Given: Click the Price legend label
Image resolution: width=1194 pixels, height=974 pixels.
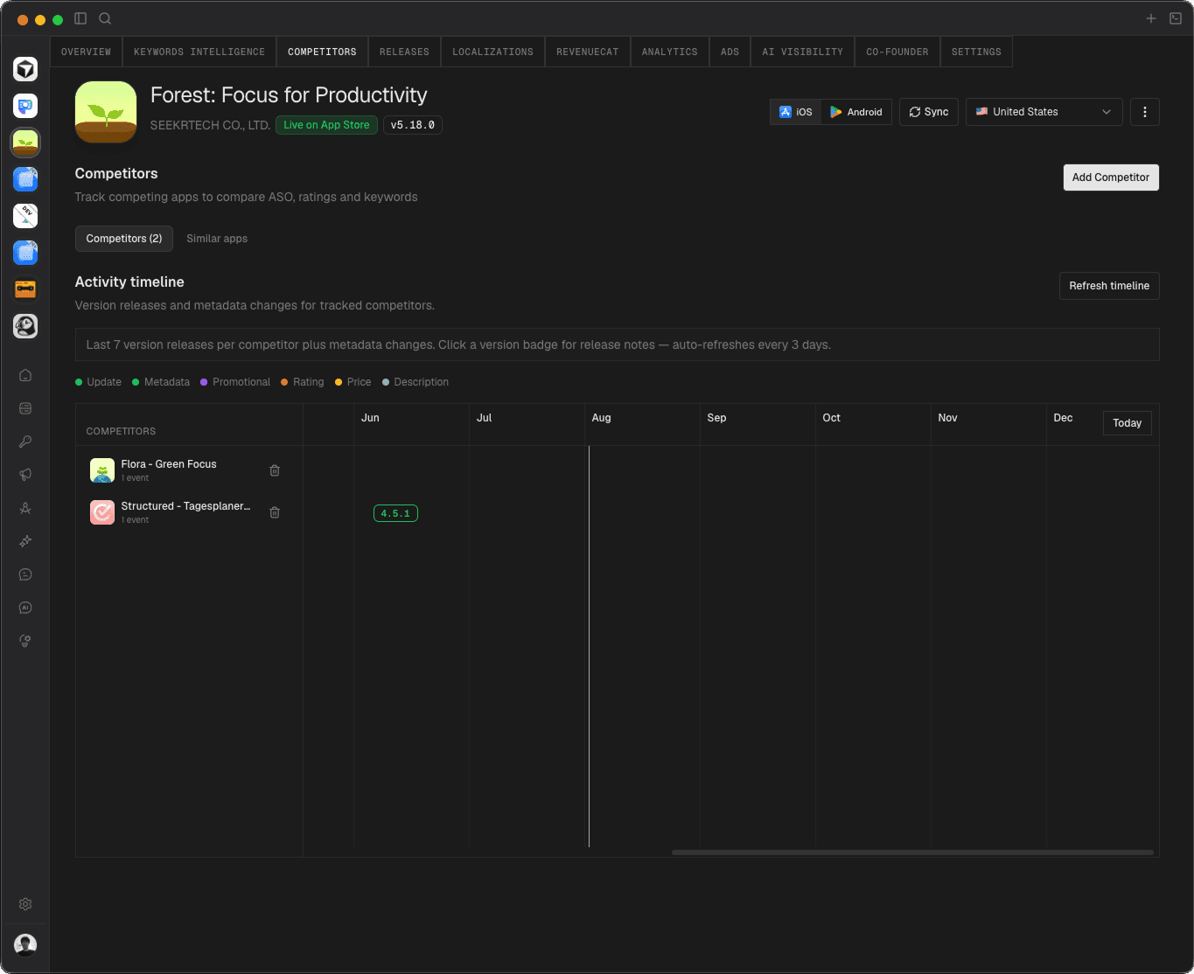Looking at the screenshot, I should [359, 382].
